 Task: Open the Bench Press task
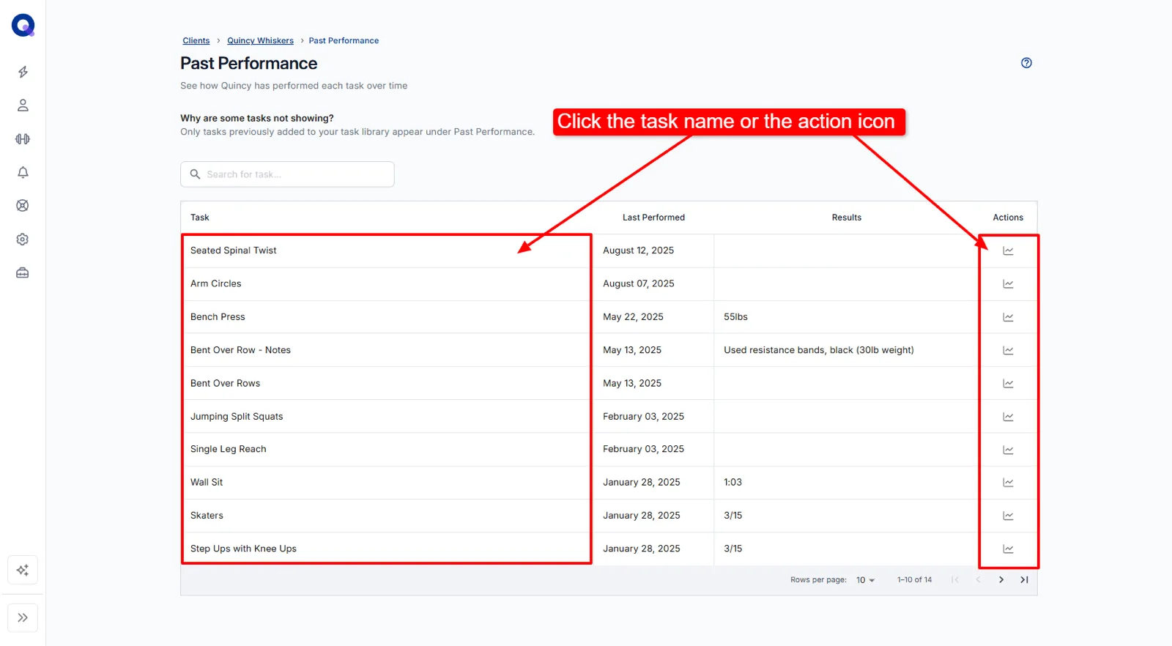pyautogui.click(x=218, y=317)
